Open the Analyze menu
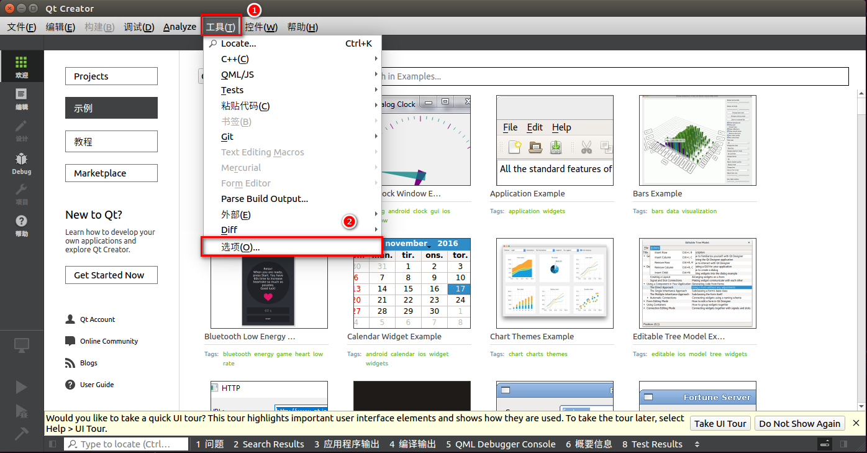Screen dimensions: 867x453 pos(179,27)
